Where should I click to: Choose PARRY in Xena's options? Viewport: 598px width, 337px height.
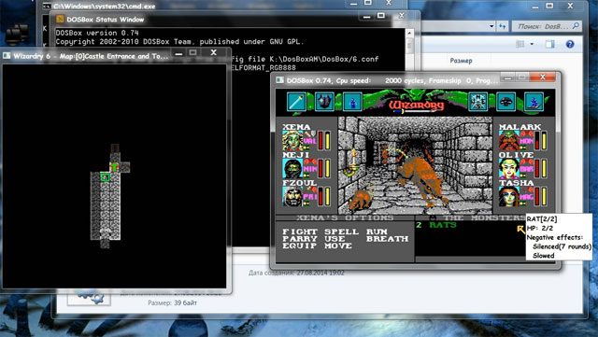(300, 239)
